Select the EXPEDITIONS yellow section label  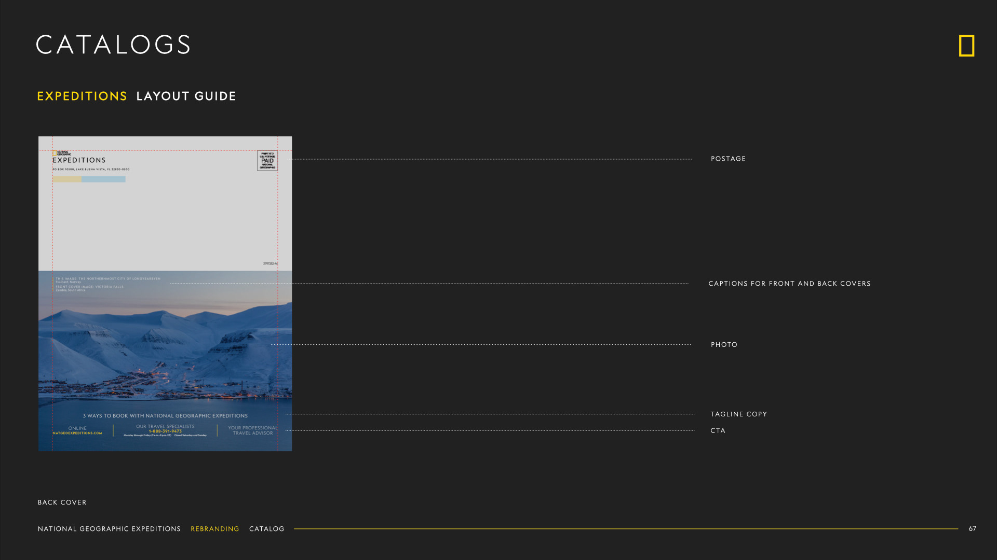click(82, 96)
